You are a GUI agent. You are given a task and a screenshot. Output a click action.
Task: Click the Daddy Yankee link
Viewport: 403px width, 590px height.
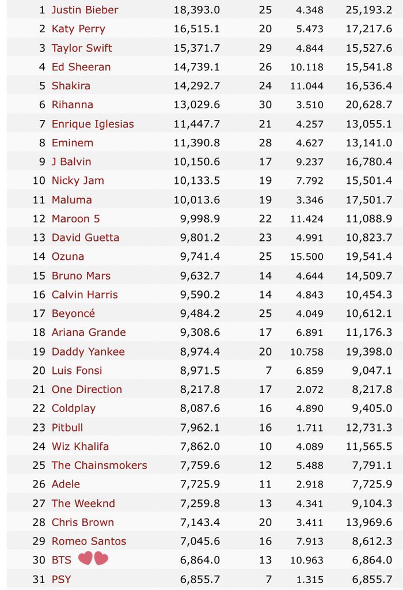[88, 351]
